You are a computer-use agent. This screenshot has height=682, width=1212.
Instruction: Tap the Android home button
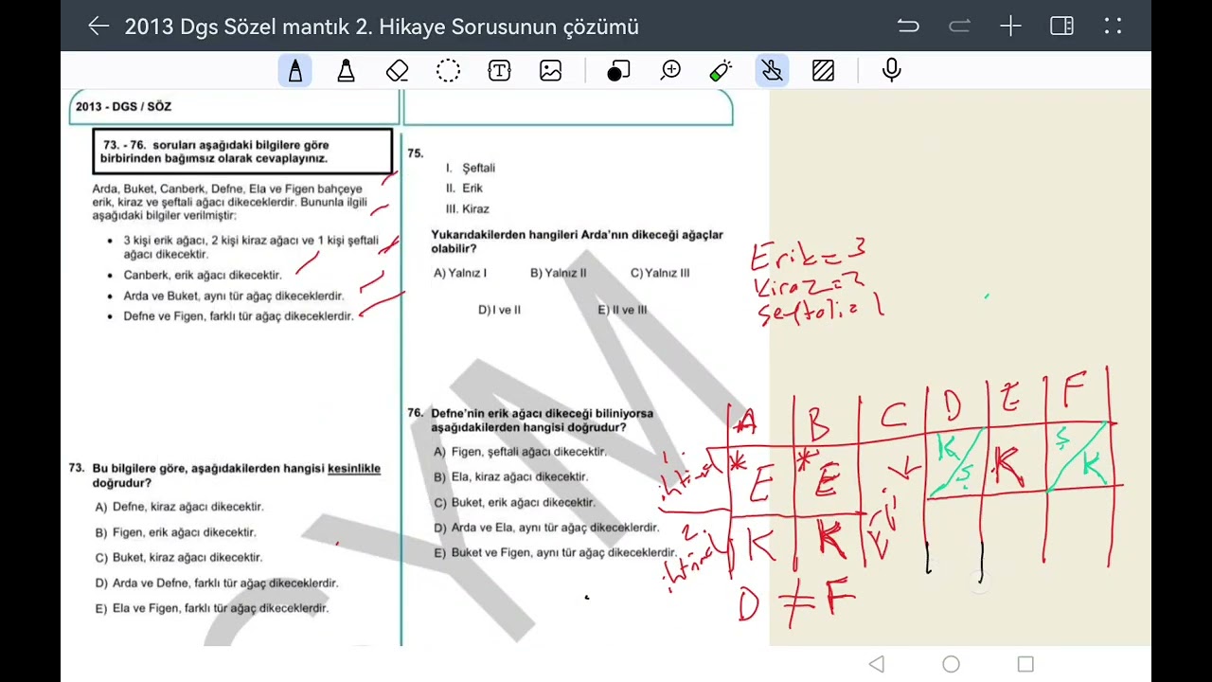[x=951, y=664]
